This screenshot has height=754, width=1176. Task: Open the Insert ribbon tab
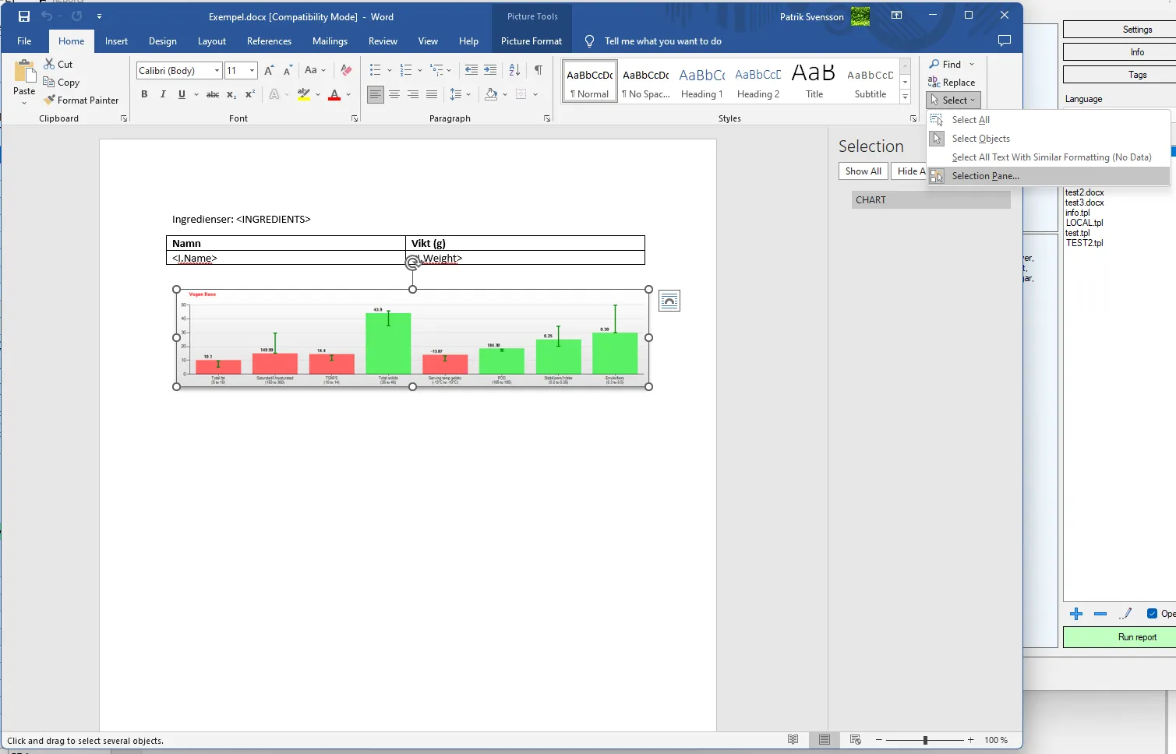point(116,41)
